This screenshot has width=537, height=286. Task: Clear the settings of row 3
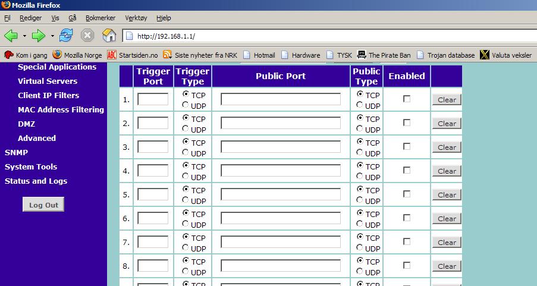tap(447, 147)
